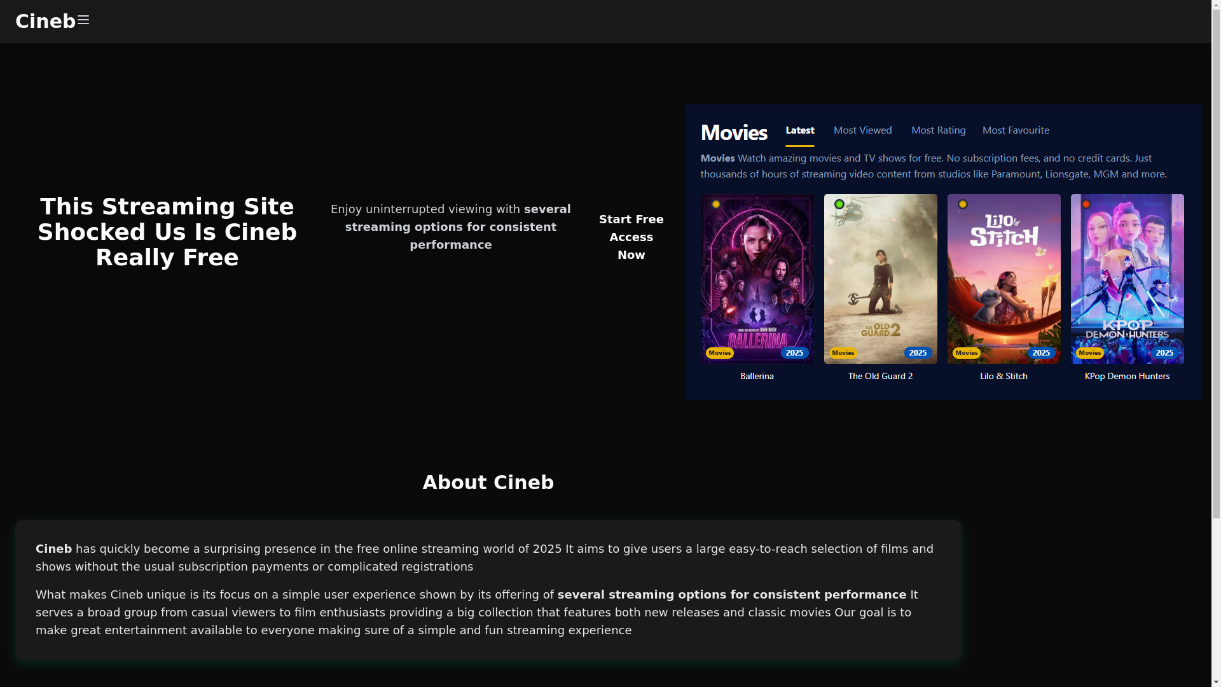Click the 2025 badge on Ballerina poster
This screenshot has width=1221, height=687.
[x=794, y=353]
